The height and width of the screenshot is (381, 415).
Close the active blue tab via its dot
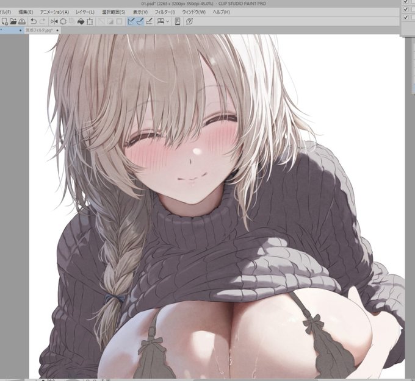[x=21, y=30]
